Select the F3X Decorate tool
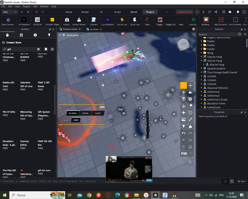 (190, 126)
